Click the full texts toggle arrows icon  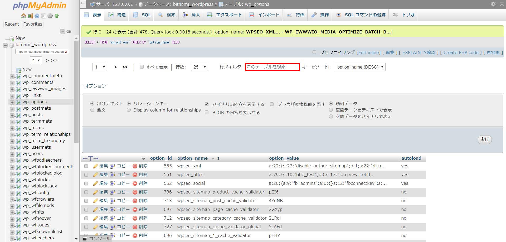pos(90,158)
